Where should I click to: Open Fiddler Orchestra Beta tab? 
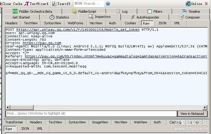click(x=32, y=12)
